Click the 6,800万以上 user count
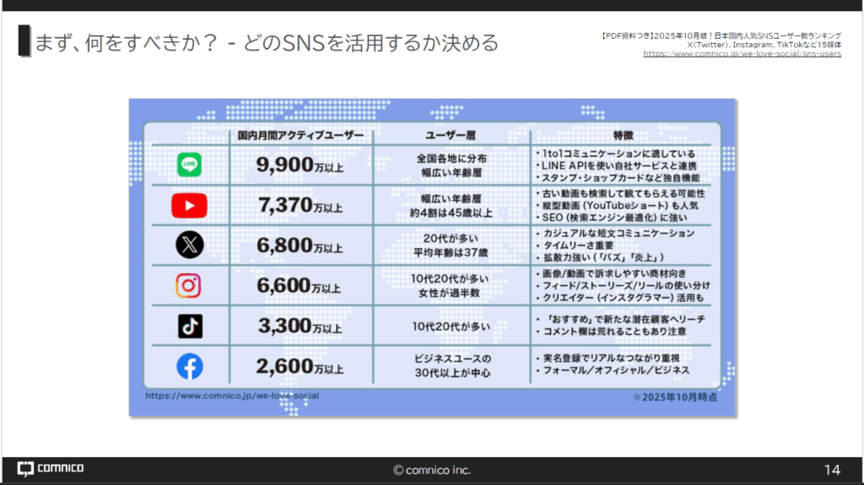Image resolution: width=864 pixels, height=485 pixels. click(300, 245)
